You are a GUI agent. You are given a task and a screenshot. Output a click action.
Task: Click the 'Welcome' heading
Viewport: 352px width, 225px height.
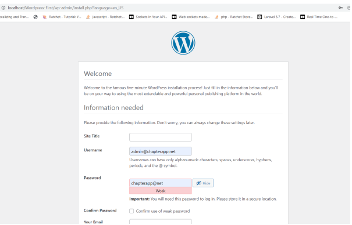coord(98,74)
